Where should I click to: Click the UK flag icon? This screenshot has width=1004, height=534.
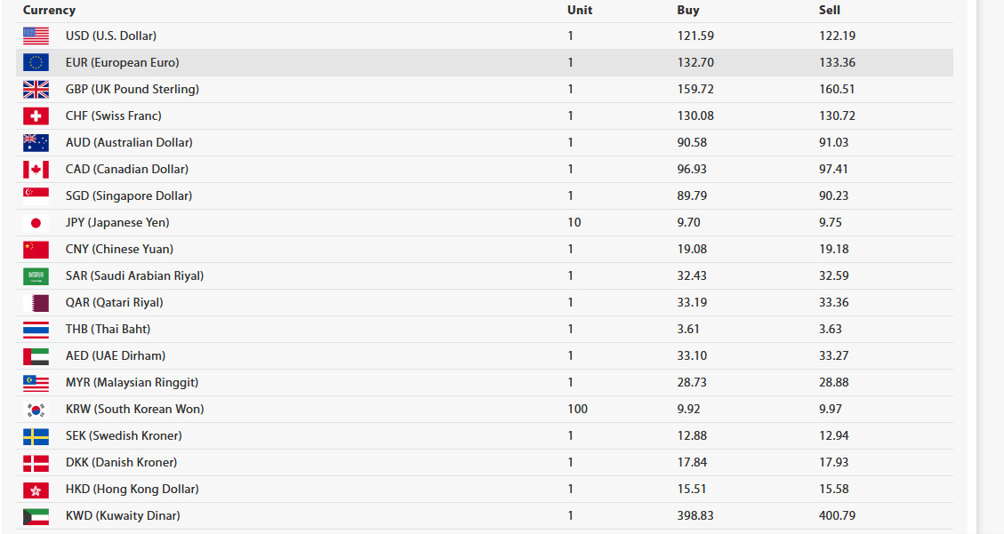(x=36, y=90)
